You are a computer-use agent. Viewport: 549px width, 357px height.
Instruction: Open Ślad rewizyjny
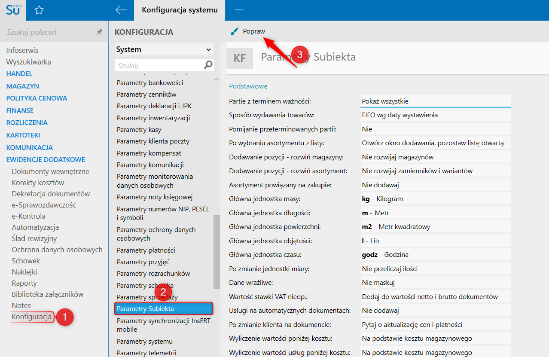point(34,238)
